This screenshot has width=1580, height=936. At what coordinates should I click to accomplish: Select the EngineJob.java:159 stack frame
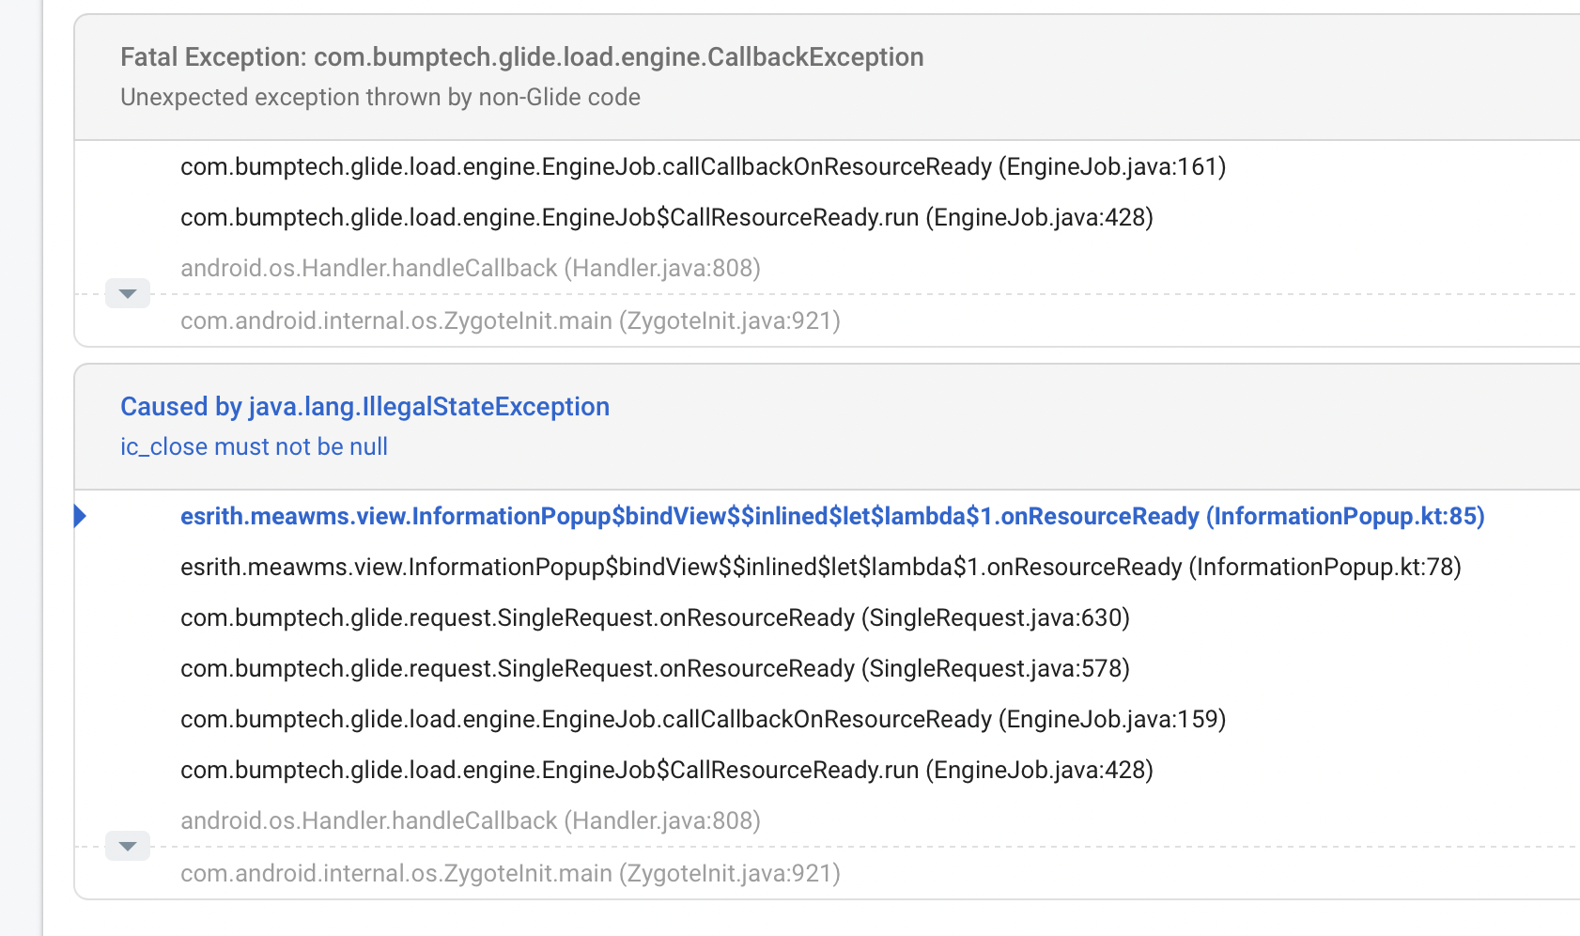pyautogui.click(x=704, y=720)
